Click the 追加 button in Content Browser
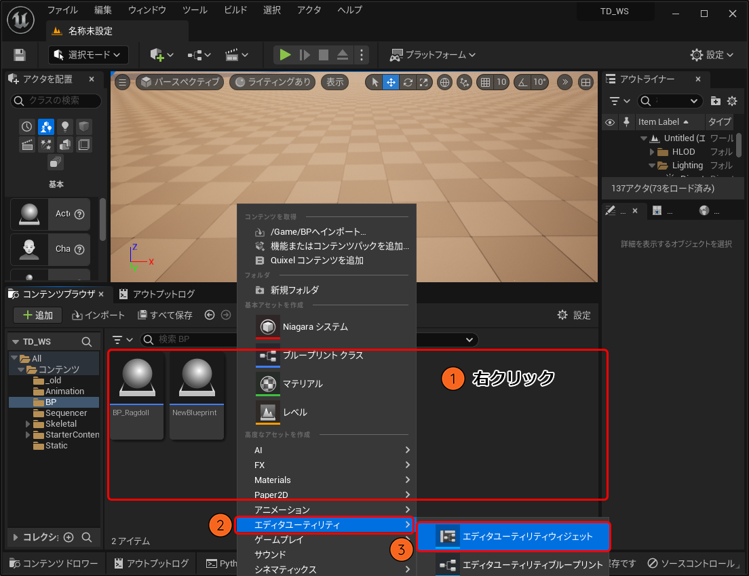Image resolution: width=749 pixels, height=576 pixels. point(38,315)
